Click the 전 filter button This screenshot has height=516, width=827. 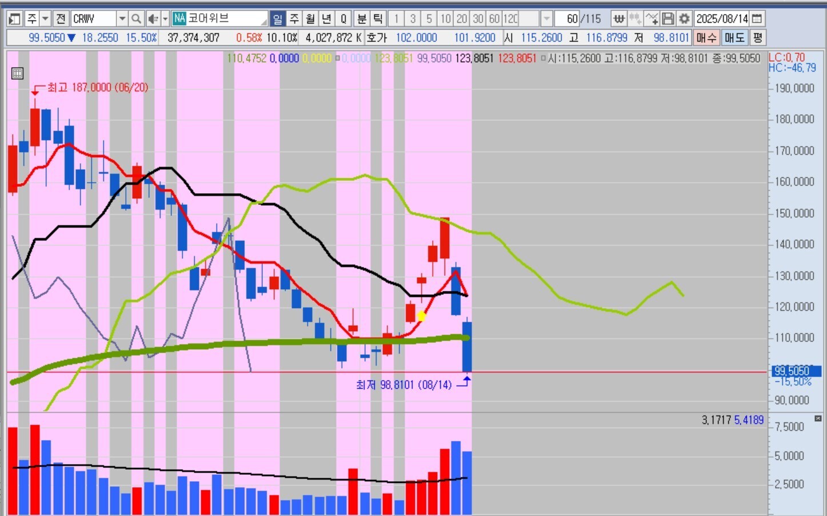pyautogui.click(x=61, y=19)
